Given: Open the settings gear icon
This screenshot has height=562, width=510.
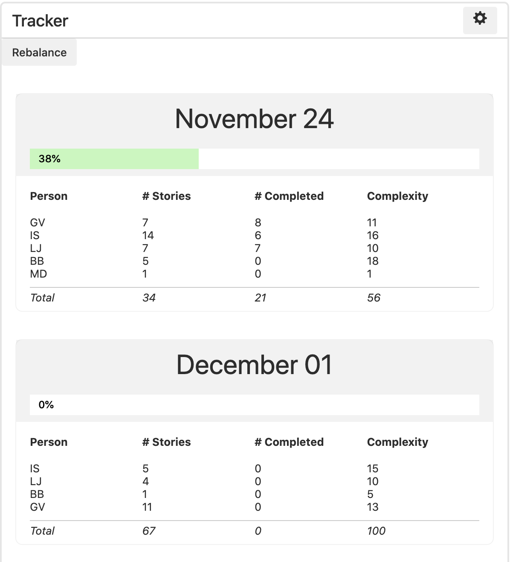Looking at the screenshot, I should 479,19.
